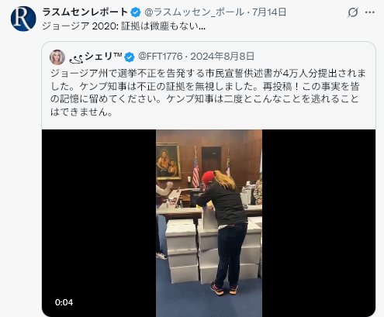Play the embedded courtroom video
Image resolution: width=384 pixels, height=317 pixels.
(209, 223)
